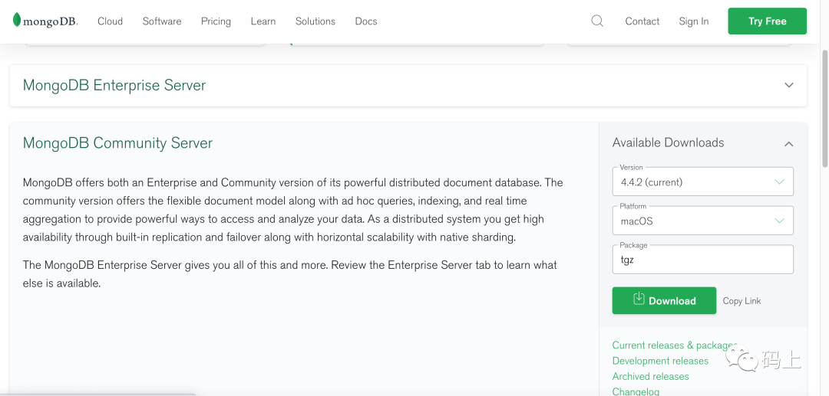Open the Cloud menu
Image resolution: width=829 pixels, height=396 pixels.
[x=110, y=21]
